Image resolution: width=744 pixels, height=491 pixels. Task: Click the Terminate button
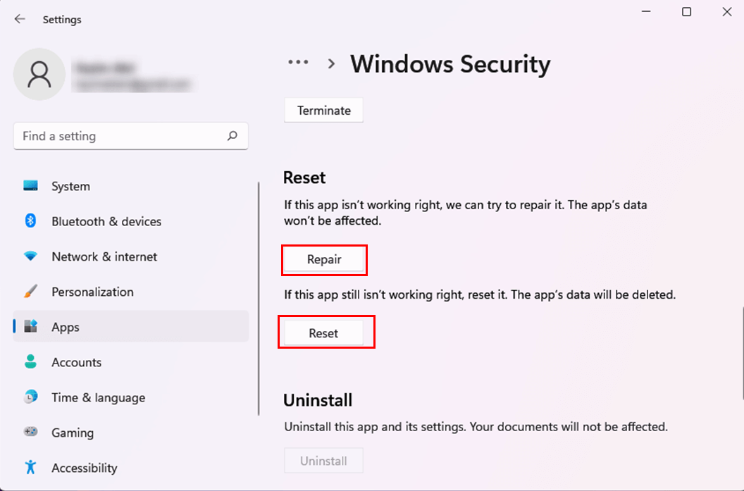pos(324,111)
